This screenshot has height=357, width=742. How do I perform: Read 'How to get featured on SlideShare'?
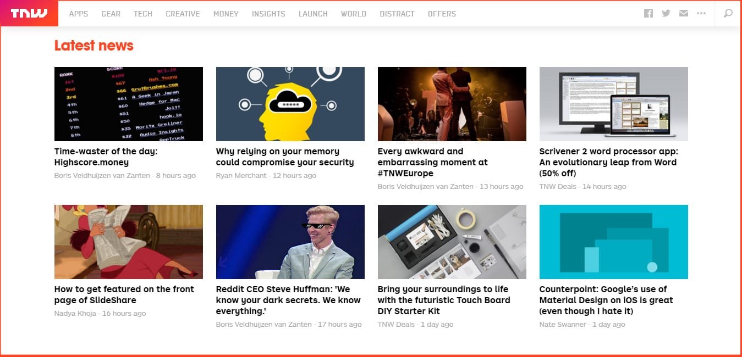pos(124,294)
